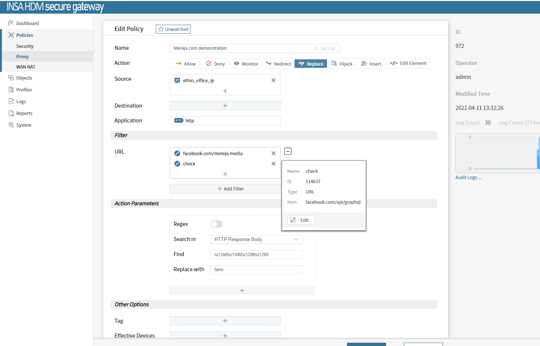This screenshot has width=540, height=346.
Task: Open the Search in dropdown
Action: [x=256, y=240]
